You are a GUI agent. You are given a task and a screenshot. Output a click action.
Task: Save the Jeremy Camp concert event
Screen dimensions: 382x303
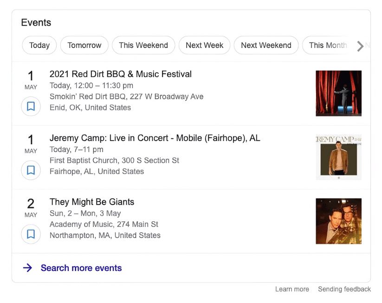(31, 170)
